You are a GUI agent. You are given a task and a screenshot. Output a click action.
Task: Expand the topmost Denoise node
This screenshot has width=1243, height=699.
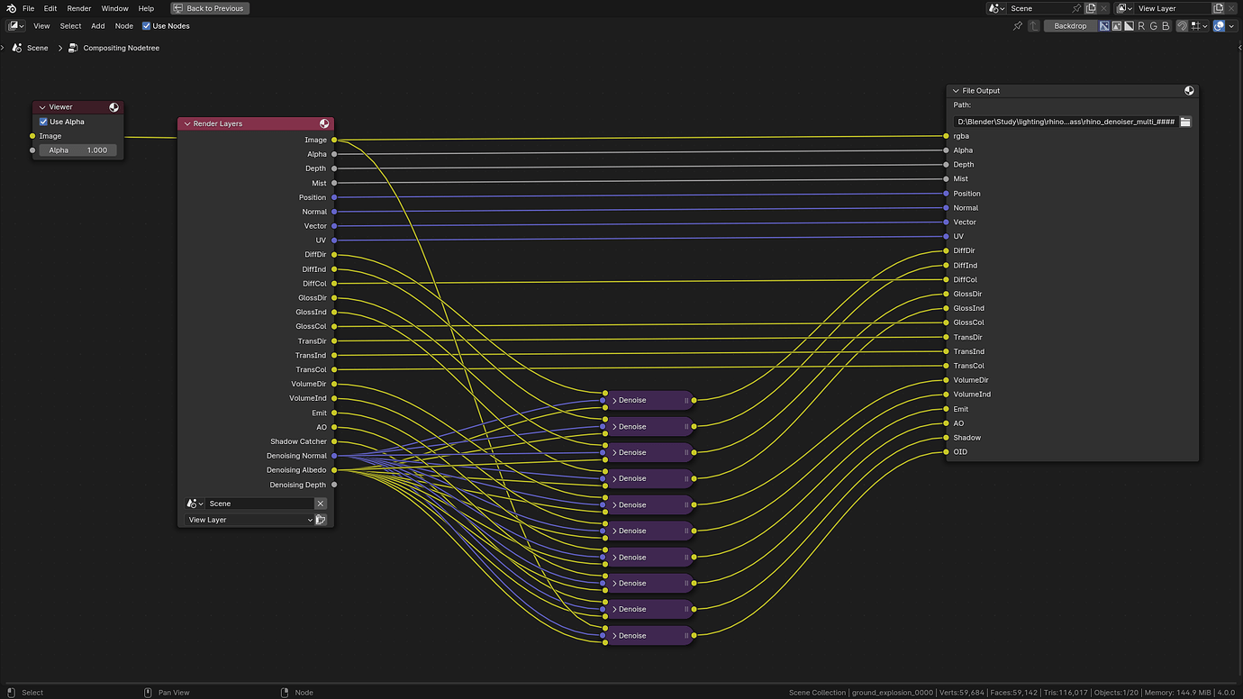coord(614,400)
